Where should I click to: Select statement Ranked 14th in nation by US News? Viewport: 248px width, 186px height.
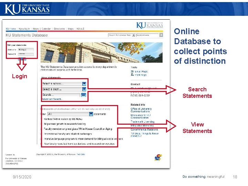63,119
